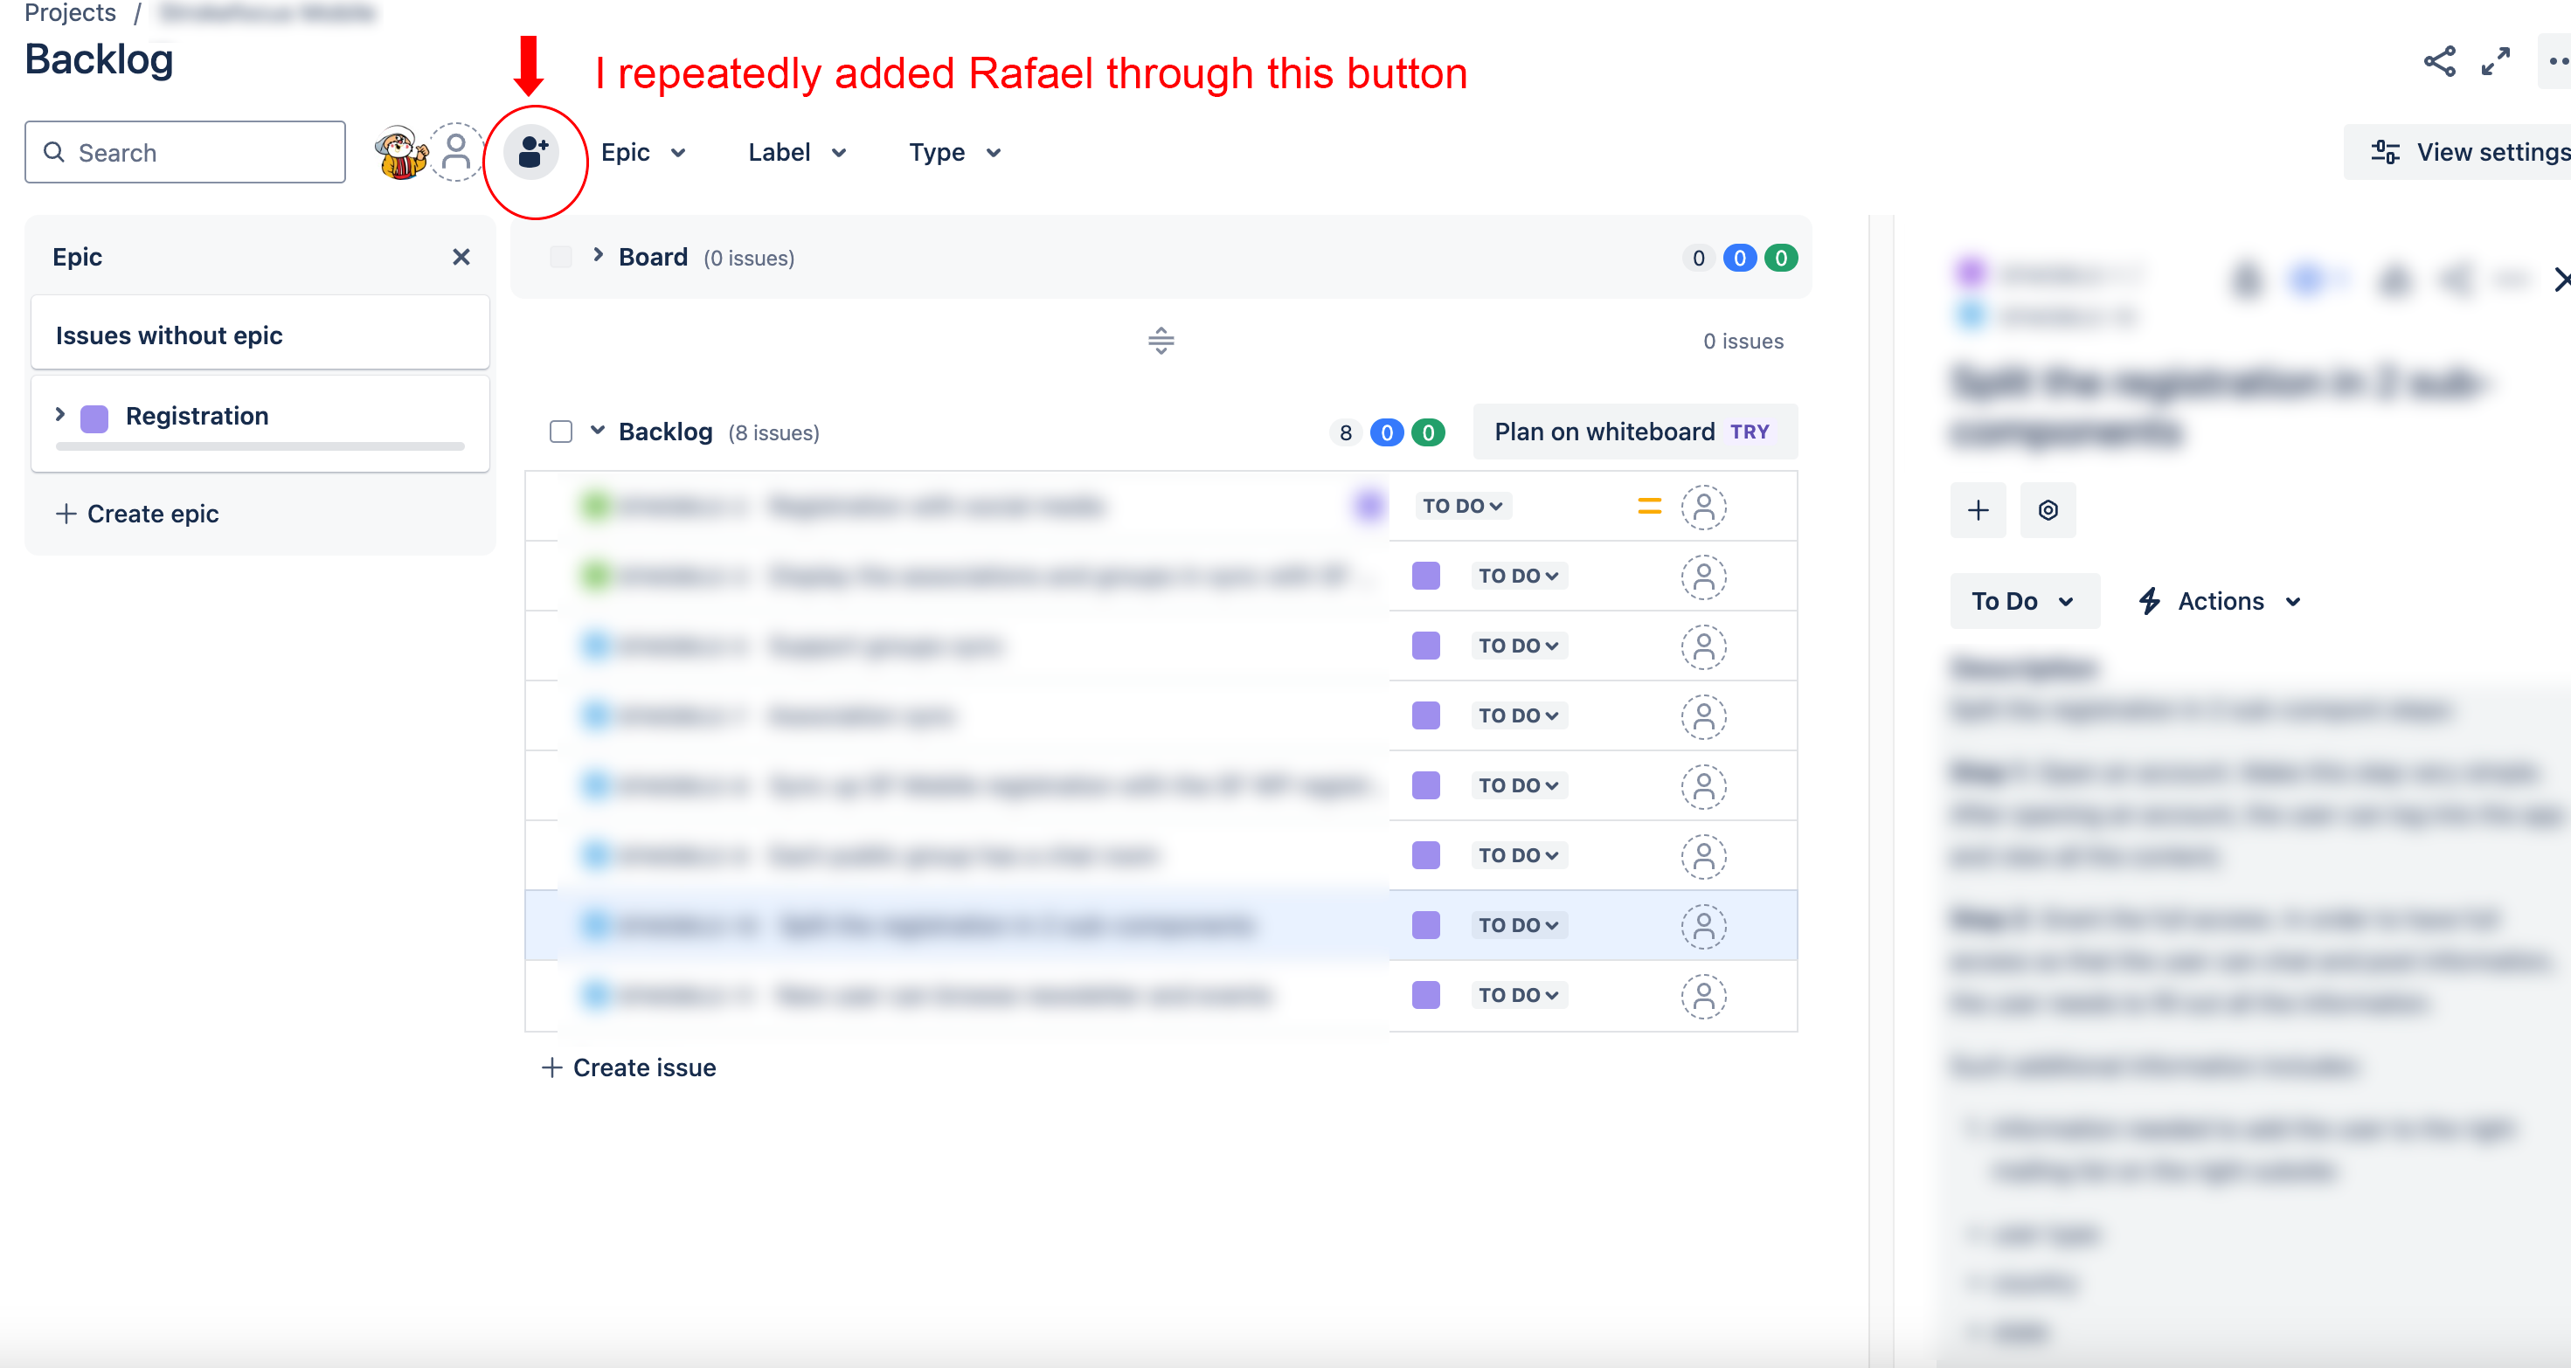Click Plan on whiteboard button
This screenshot has width=2571, height=1368.
pyautogui.click(x=1634, y=432)
